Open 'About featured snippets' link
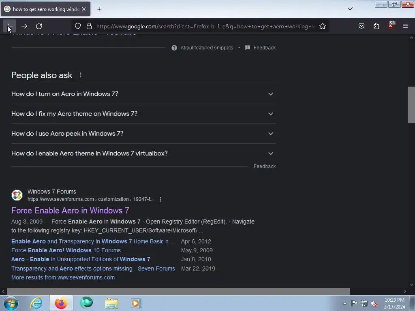The image size is (415, 311). coord(207,48)
